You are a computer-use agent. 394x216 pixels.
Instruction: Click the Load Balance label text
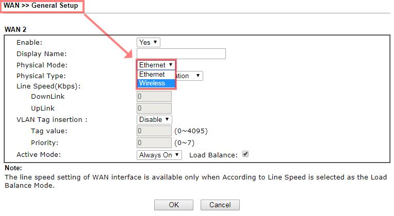213,154
